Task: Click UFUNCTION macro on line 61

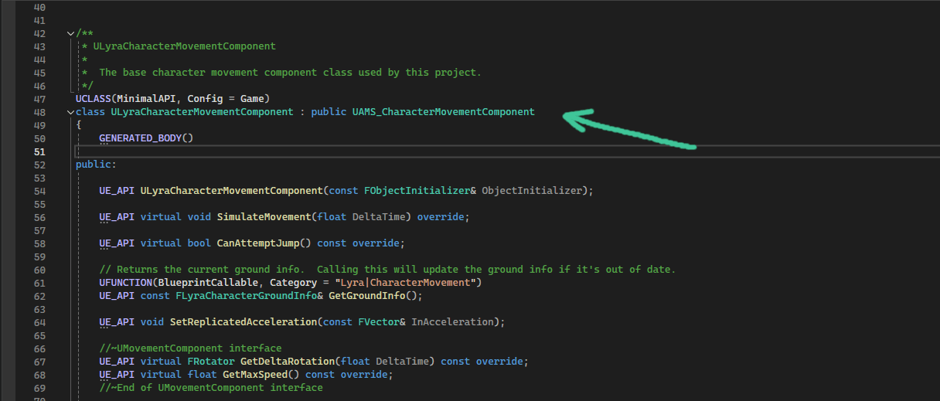Action: (x=125, y=283)
